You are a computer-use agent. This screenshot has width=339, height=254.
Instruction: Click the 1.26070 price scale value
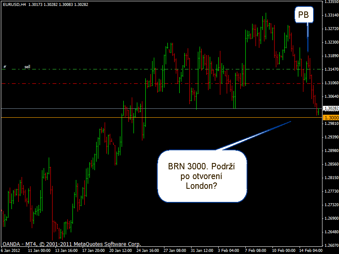(x=331, y=246)
